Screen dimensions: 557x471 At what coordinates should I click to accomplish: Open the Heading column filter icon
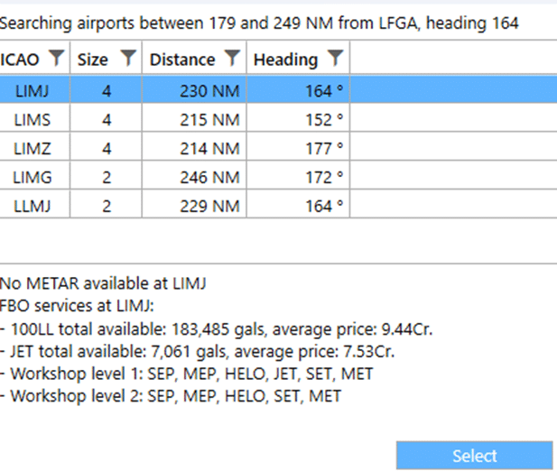pos(335,58)
